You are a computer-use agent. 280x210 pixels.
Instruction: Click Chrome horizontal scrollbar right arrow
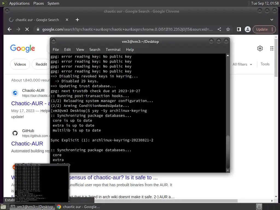tap(272, 201)
